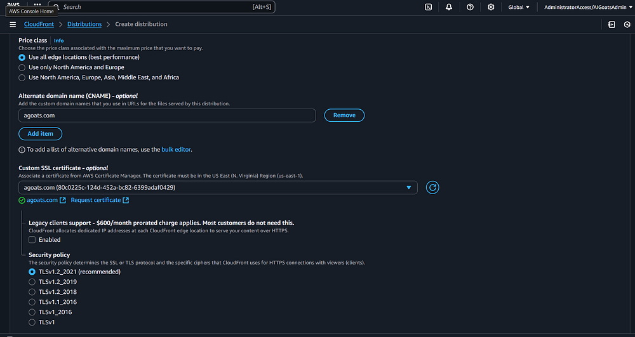Open the hamburger side navigation menu
Viewport: 635px width, 337px height.
coord(13,24)
